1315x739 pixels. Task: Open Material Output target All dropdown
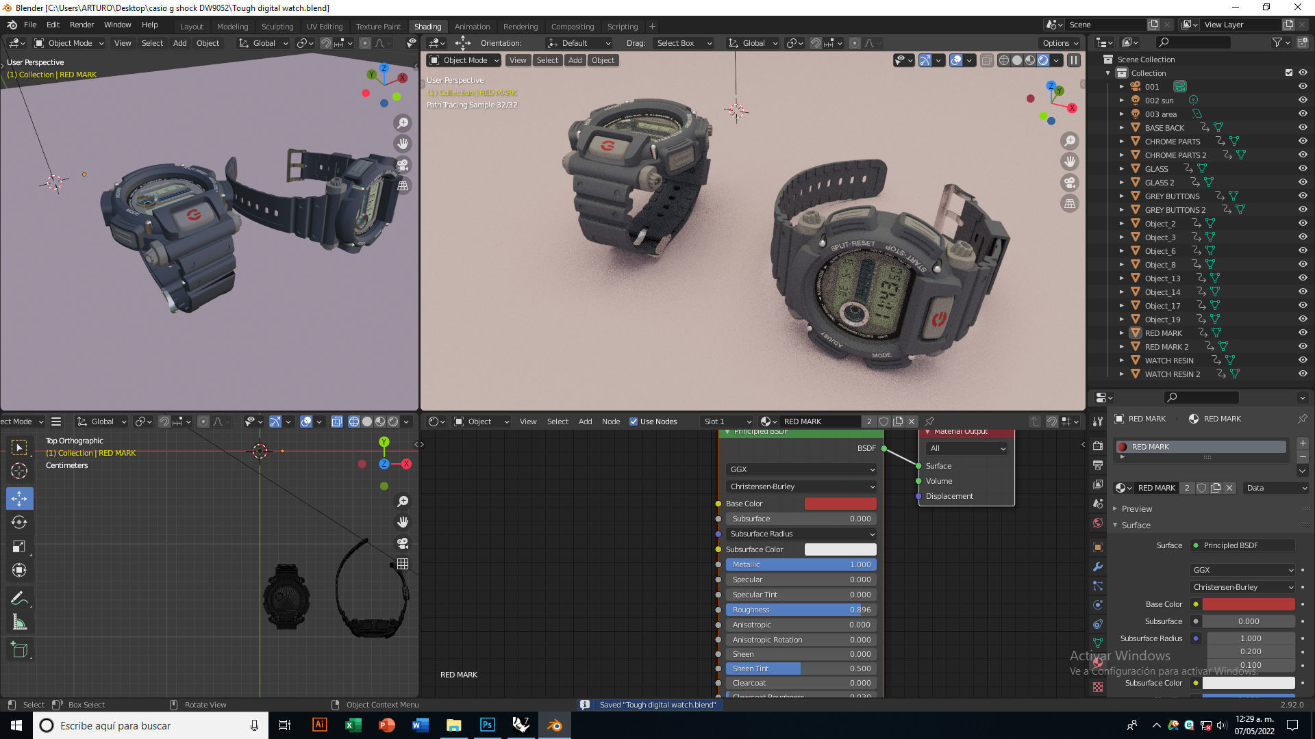pos(966,448)
